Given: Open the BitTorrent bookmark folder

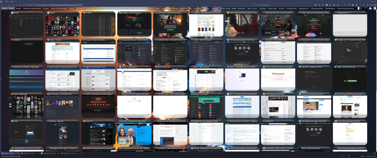Looking at the screenshot, I should [80, 8].
